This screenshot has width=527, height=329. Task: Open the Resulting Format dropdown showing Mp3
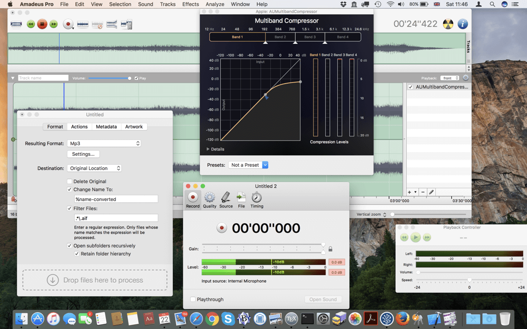[104, 143]
